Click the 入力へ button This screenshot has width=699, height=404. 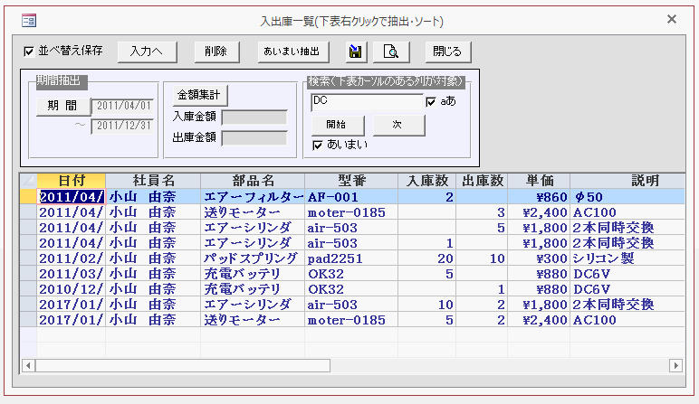pos(147,52)
